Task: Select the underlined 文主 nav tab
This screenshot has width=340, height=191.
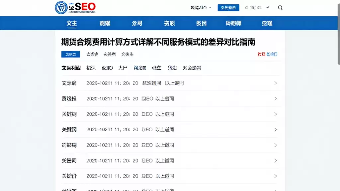Action: 72,23
